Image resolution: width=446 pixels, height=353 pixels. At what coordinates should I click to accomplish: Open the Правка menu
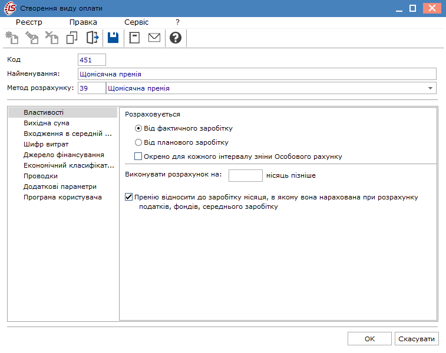(83, 22)
